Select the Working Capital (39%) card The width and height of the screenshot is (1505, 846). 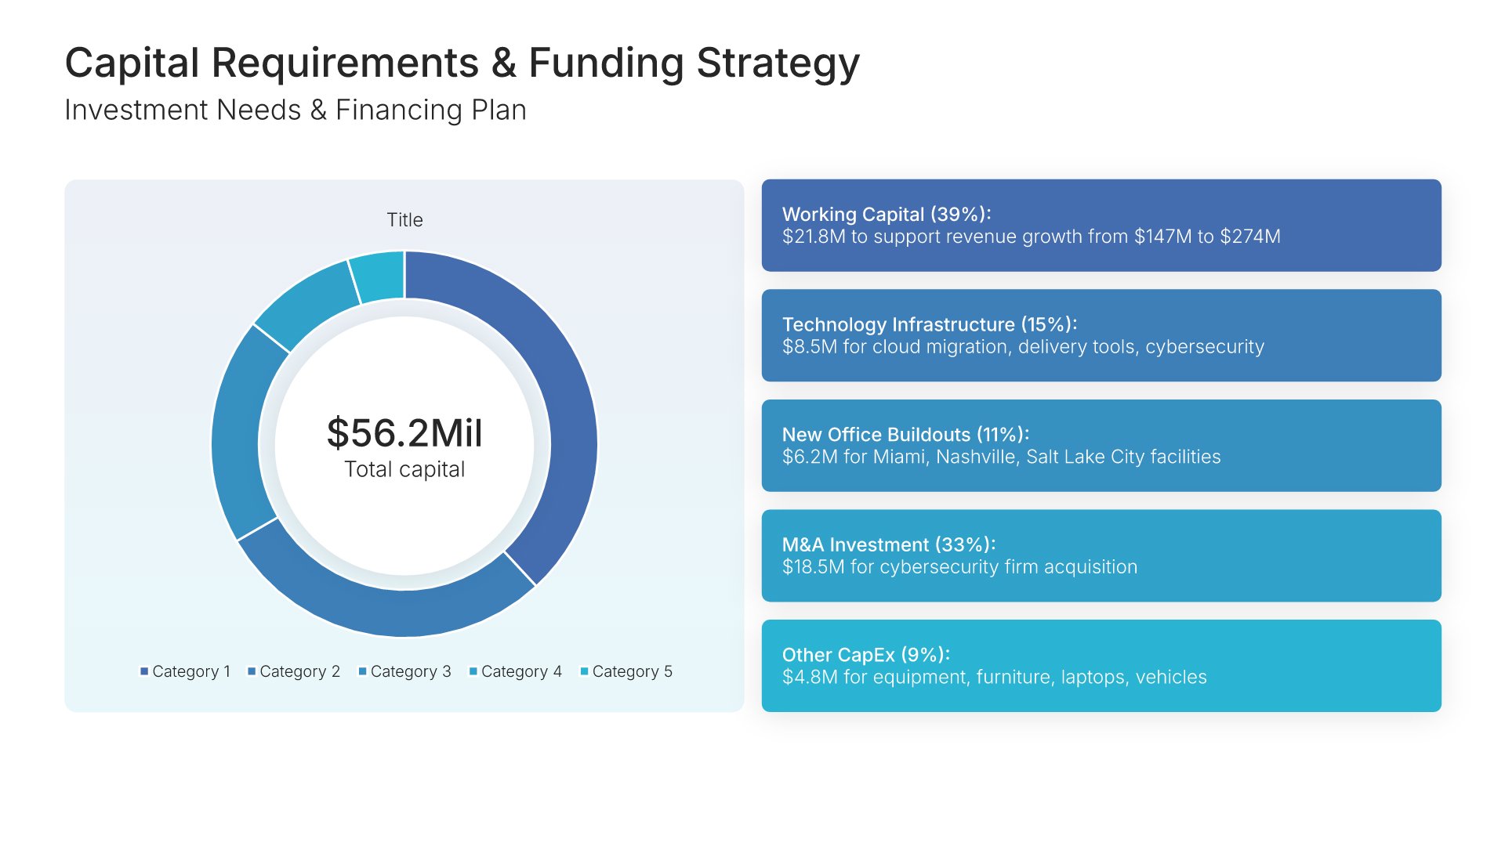pos(1101,226)
